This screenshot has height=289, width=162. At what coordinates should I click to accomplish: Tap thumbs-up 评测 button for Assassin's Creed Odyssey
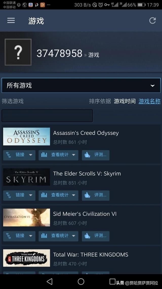coord(96,155)
